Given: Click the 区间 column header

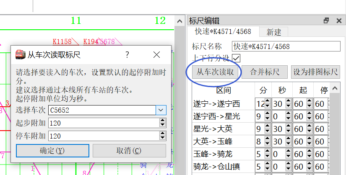Looking at the screenshot, I should 223,90.
